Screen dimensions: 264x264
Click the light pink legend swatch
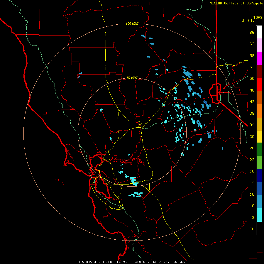[259, 45]
